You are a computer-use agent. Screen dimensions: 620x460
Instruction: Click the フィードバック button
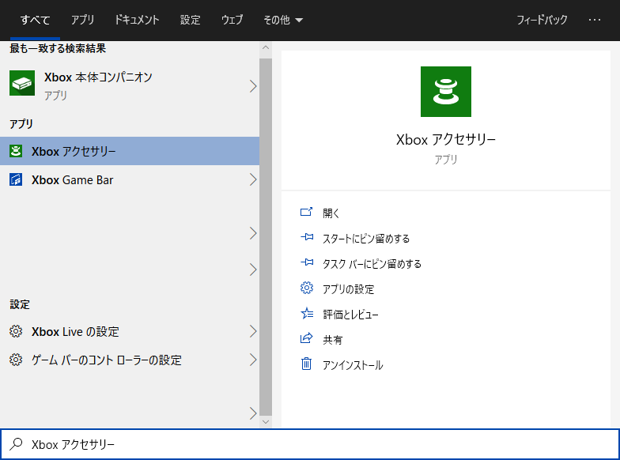click(542, 20)
